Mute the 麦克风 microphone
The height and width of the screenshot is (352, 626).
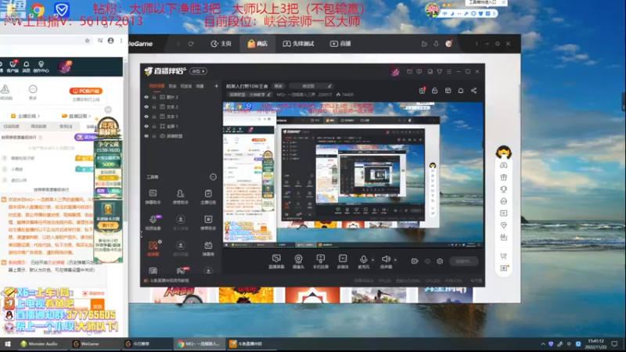click(x=363, y=260)
